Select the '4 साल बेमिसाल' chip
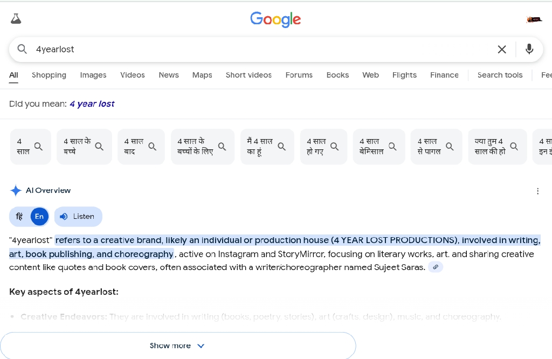 [x=379, y=147]
